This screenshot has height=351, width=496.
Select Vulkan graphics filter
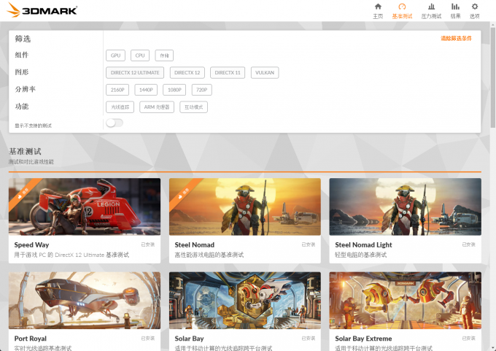pyautogui.click(x=265, y=72)
